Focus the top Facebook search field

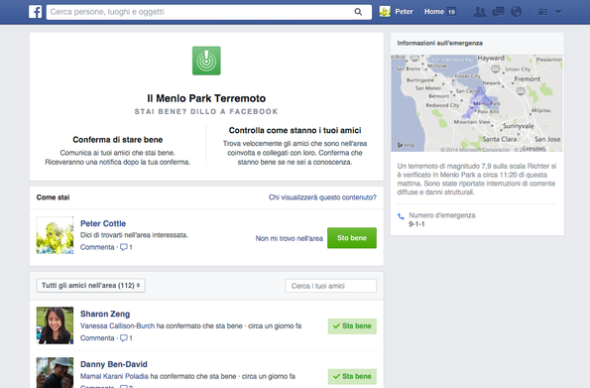click(209, 12)
